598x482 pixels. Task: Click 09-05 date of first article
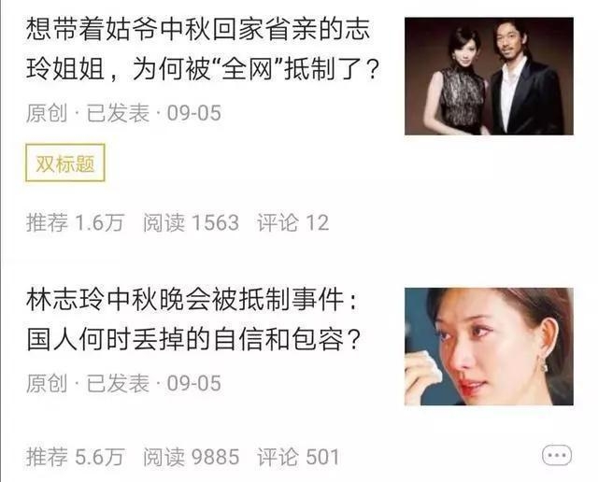pos(194,113)
